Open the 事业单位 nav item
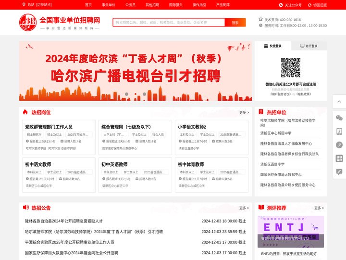This screenshot has width=346, height=260. click(x=109, y=5)
